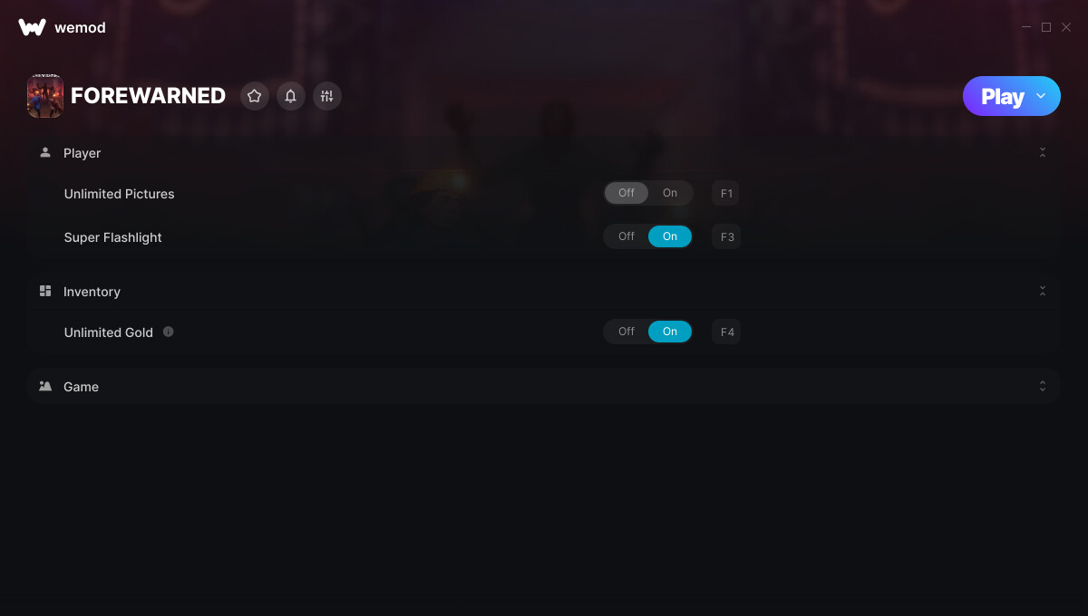Click the favorite star icon

[x=255, y=96]
